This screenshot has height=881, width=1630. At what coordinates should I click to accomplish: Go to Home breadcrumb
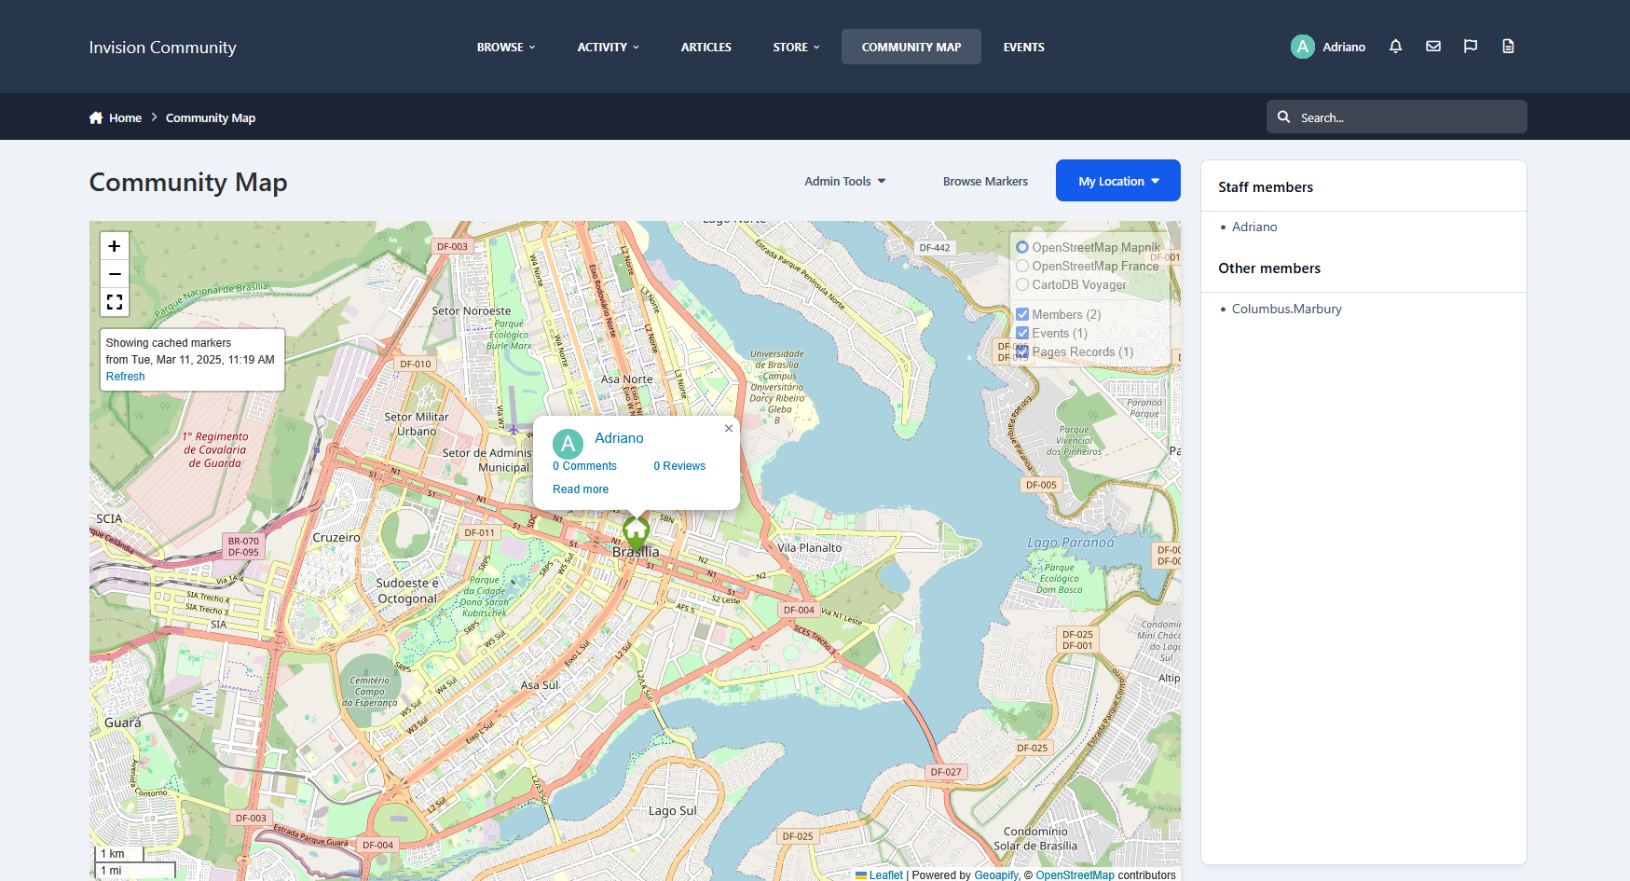[x=125, y=117]
